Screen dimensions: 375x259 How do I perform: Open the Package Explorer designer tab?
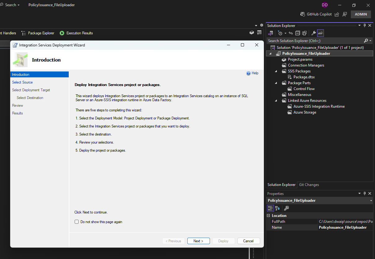[x=38, y=33]
